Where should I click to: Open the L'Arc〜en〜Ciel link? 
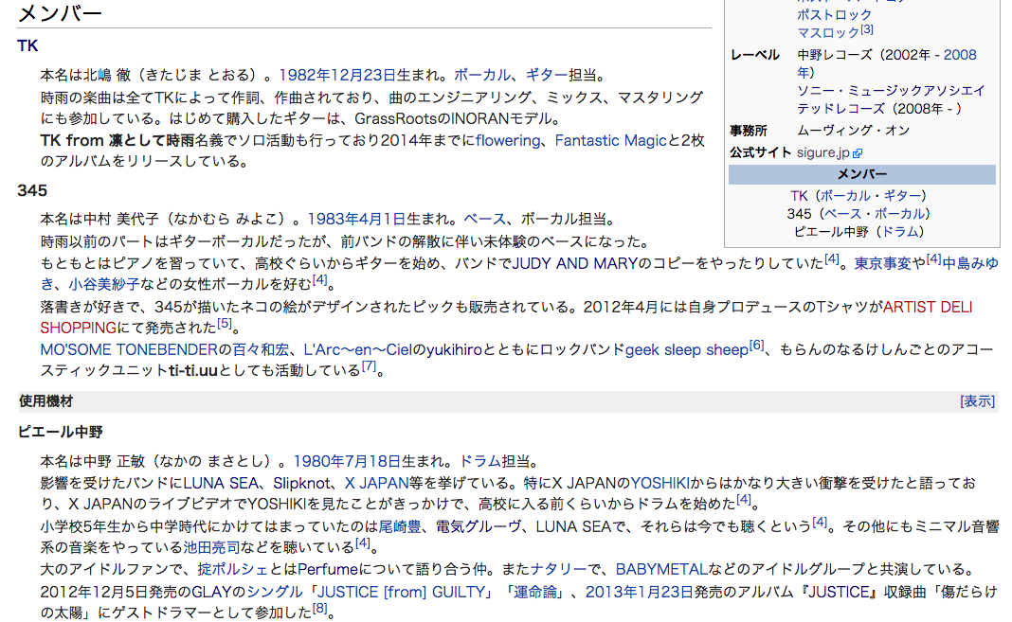pyautogui.click(x=357, y=350)
